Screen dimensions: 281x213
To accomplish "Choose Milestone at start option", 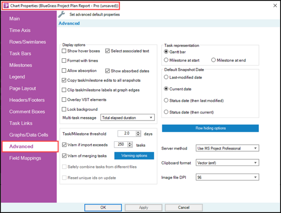I will point(166,60).
